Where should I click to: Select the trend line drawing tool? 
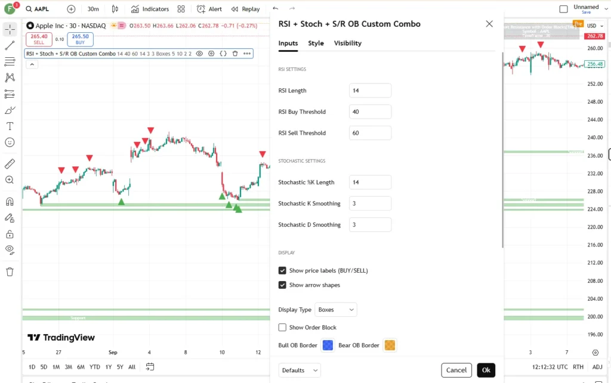click(x=10, y=45)
